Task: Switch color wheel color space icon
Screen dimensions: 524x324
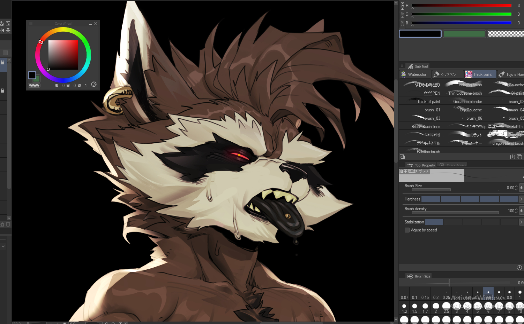Action: [94, 85]
